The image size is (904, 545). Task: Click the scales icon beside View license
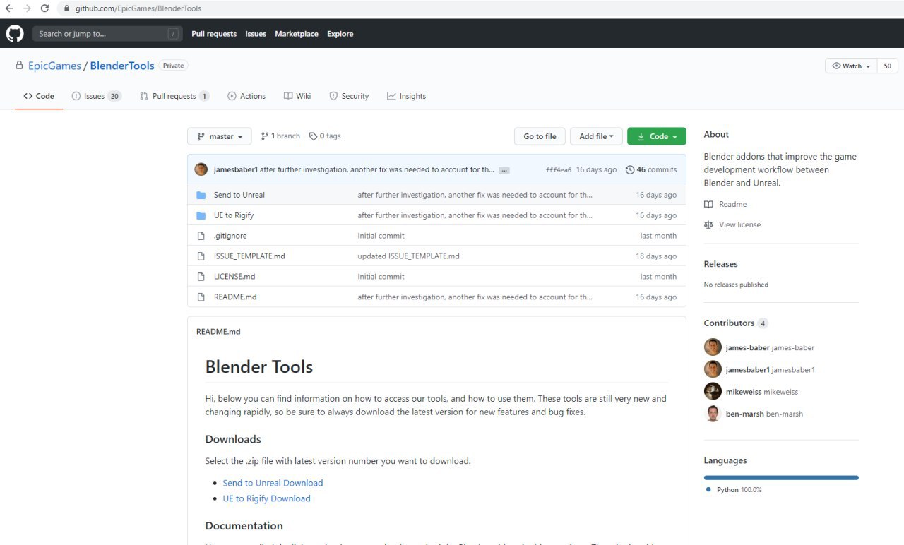point(708,224)
